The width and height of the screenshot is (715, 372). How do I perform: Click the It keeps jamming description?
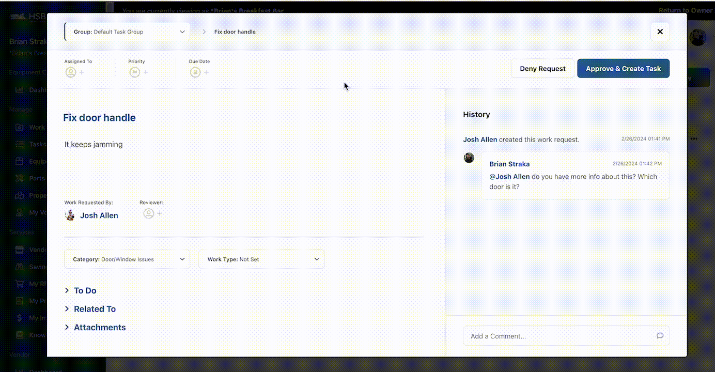pyautogui.click(x=94, y=144)
